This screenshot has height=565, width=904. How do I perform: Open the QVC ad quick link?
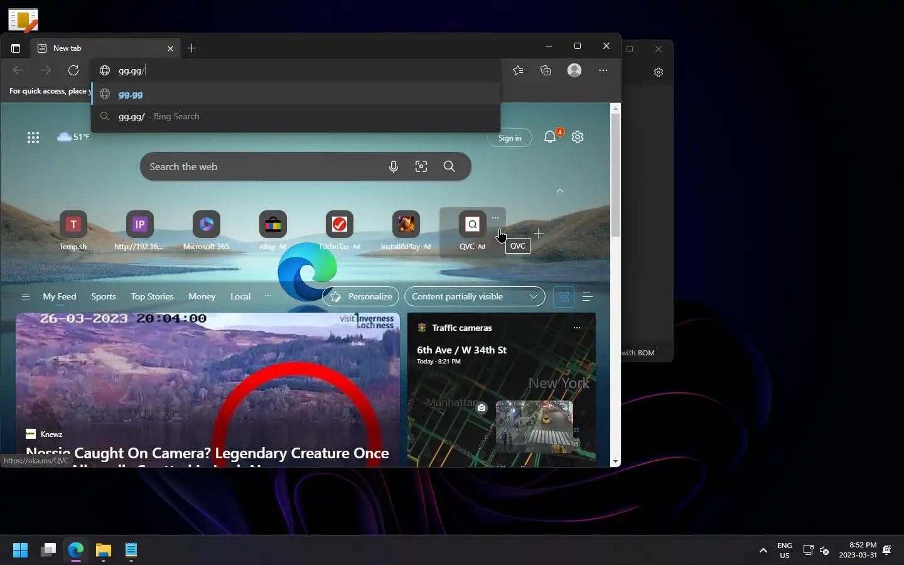click(472, 232)
